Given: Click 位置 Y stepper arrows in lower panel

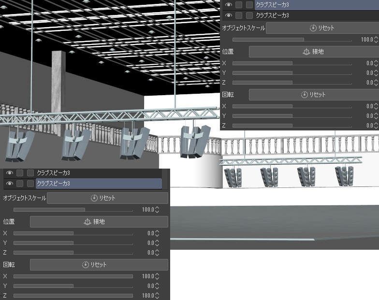Looking at the screenshot, I should point(157,243).
